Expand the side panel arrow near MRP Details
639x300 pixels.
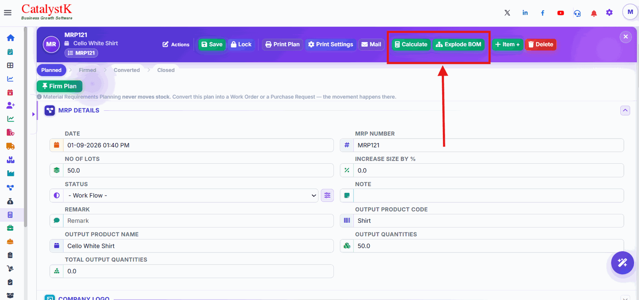[x=34, y=114]
